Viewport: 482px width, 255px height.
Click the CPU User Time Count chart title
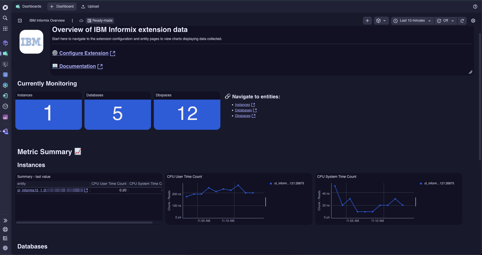[184, 177]
